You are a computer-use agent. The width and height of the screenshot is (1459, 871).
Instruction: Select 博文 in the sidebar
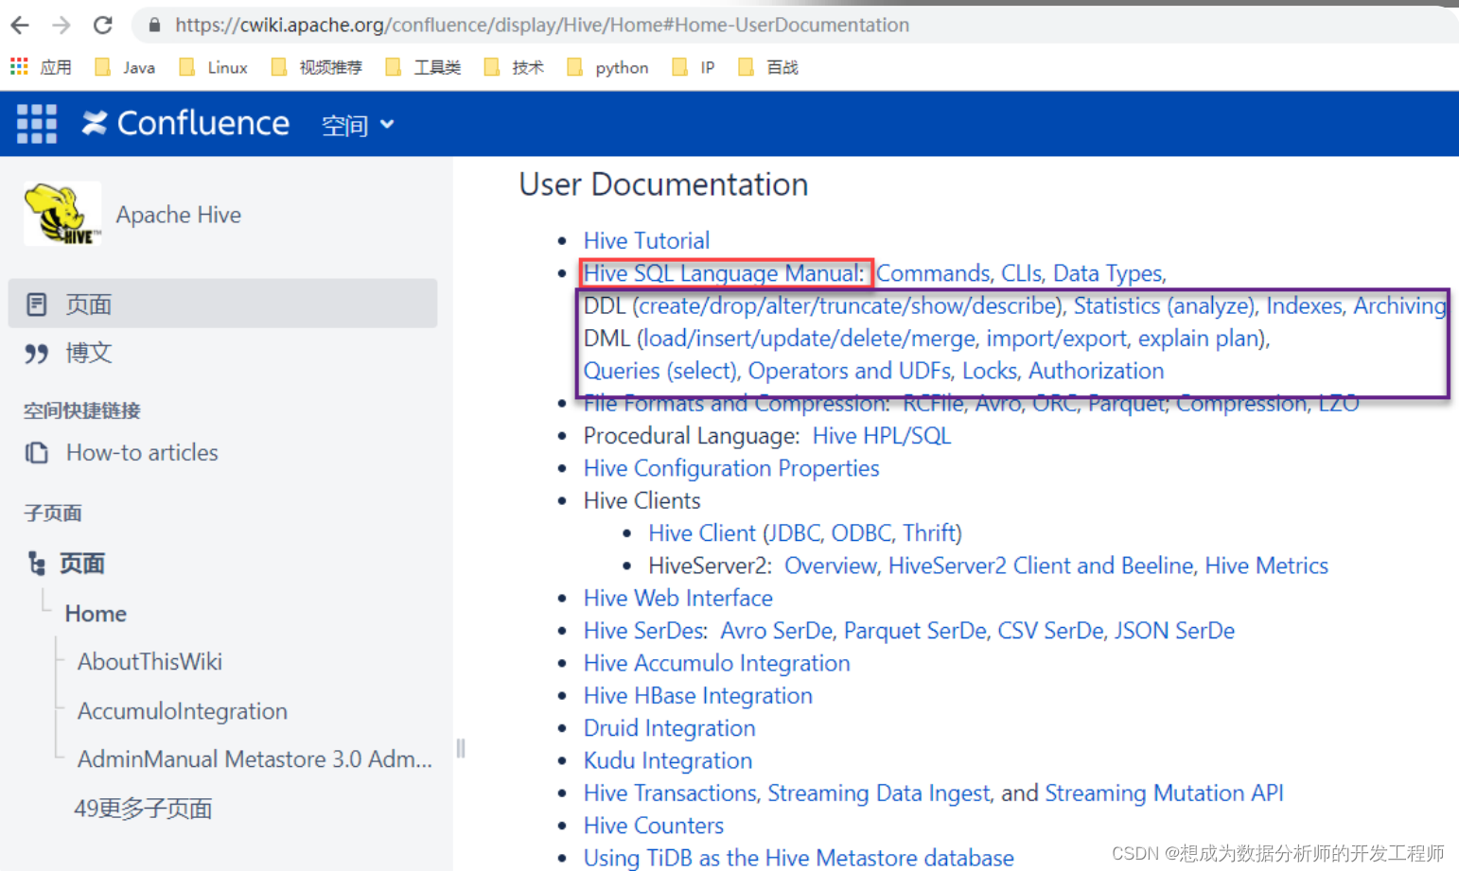[x=89, y=354]
